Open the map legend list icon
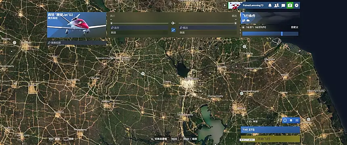 297,120
